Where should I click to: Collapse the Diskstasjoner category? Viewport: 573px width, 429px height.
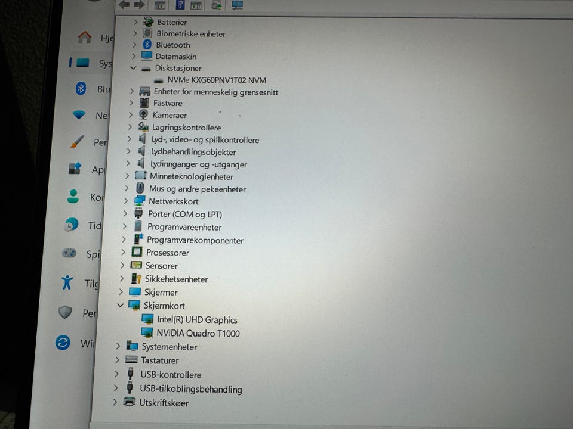[x=133, y=68]
